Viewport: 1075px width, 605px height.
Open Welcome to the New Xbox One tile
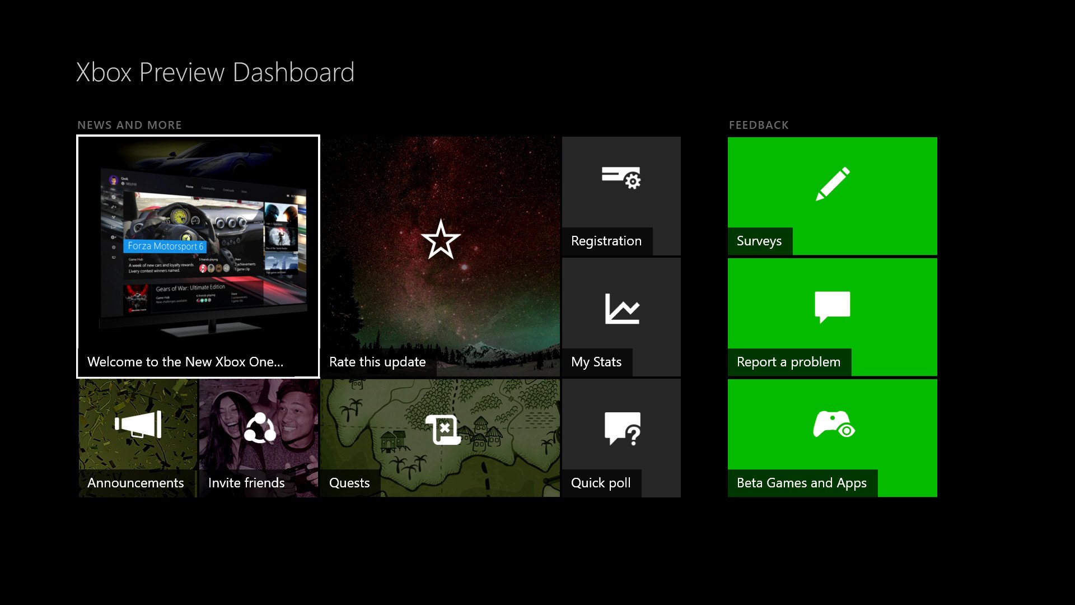coord(198,257)
